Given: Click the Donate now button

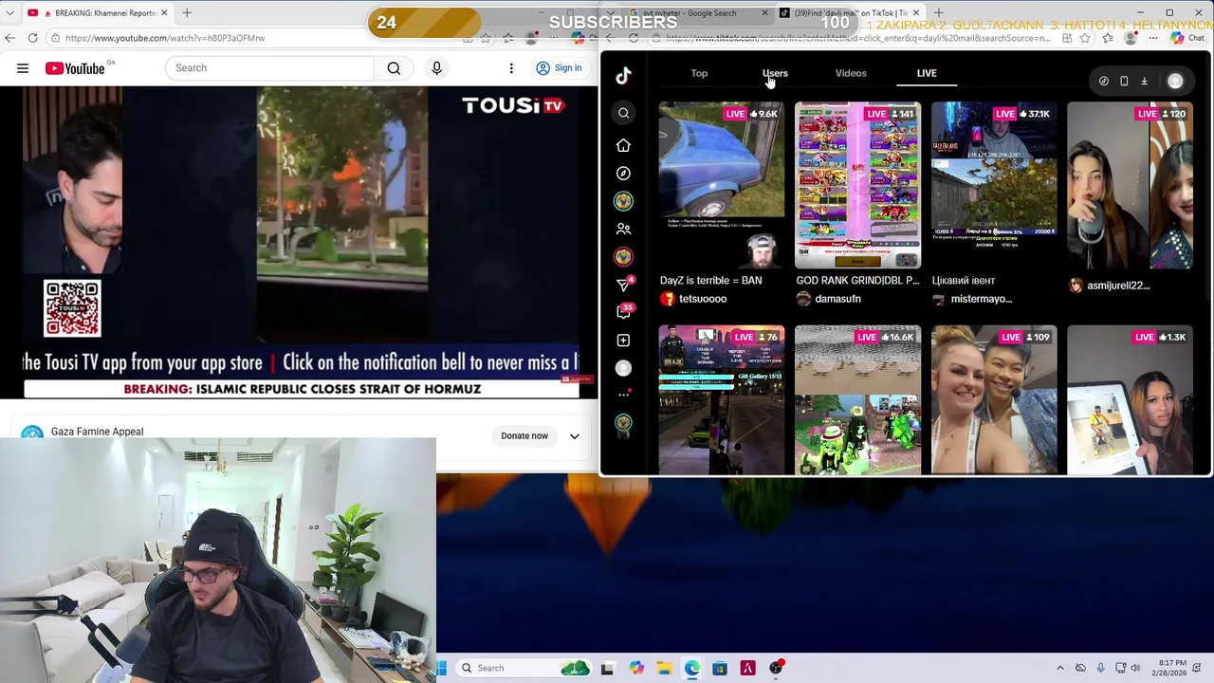Looking at the screenshot, I should coord(524,436).
